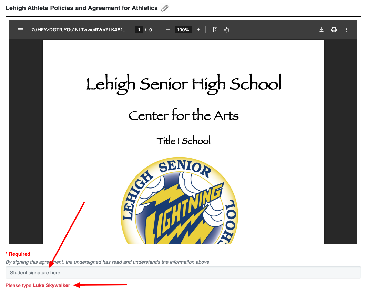This screenshot has height=294, width=367.
Task: Focus the Student signature here field
Action: [x=183, y=273]
